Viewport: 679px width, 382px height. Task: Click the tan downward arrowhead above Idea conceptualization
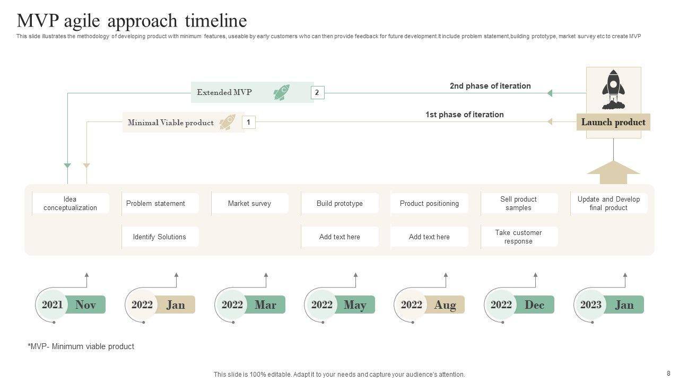click(86, 166)
